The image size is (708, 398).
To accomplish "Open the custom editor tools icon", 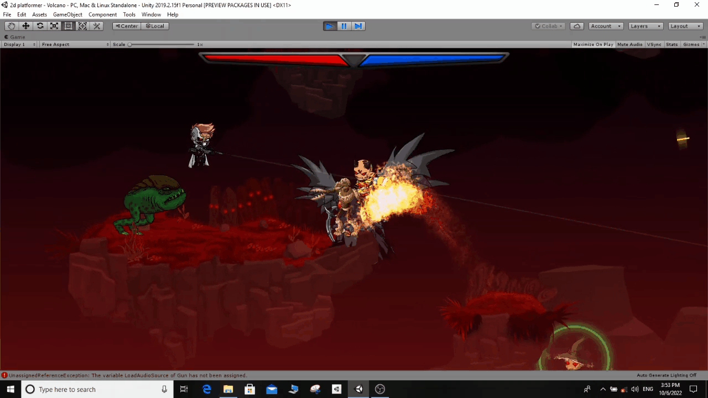I will pyautogui.click(x=97, y=25).
